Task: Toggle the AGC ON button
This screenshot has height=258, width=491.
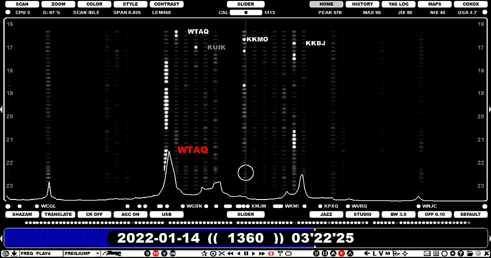Action: [x=130, y=214]
